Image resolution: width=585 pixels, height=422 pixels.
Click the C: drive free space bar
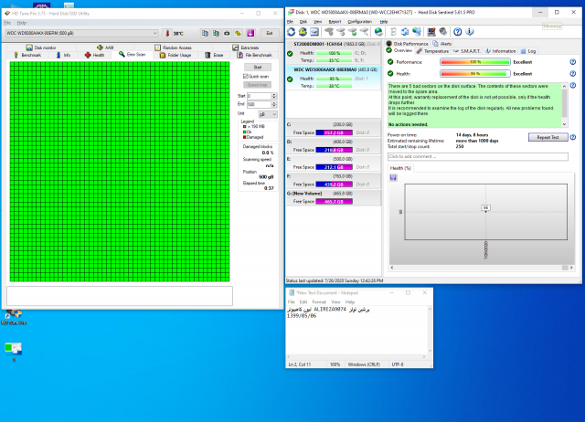(x=334, y=131)
